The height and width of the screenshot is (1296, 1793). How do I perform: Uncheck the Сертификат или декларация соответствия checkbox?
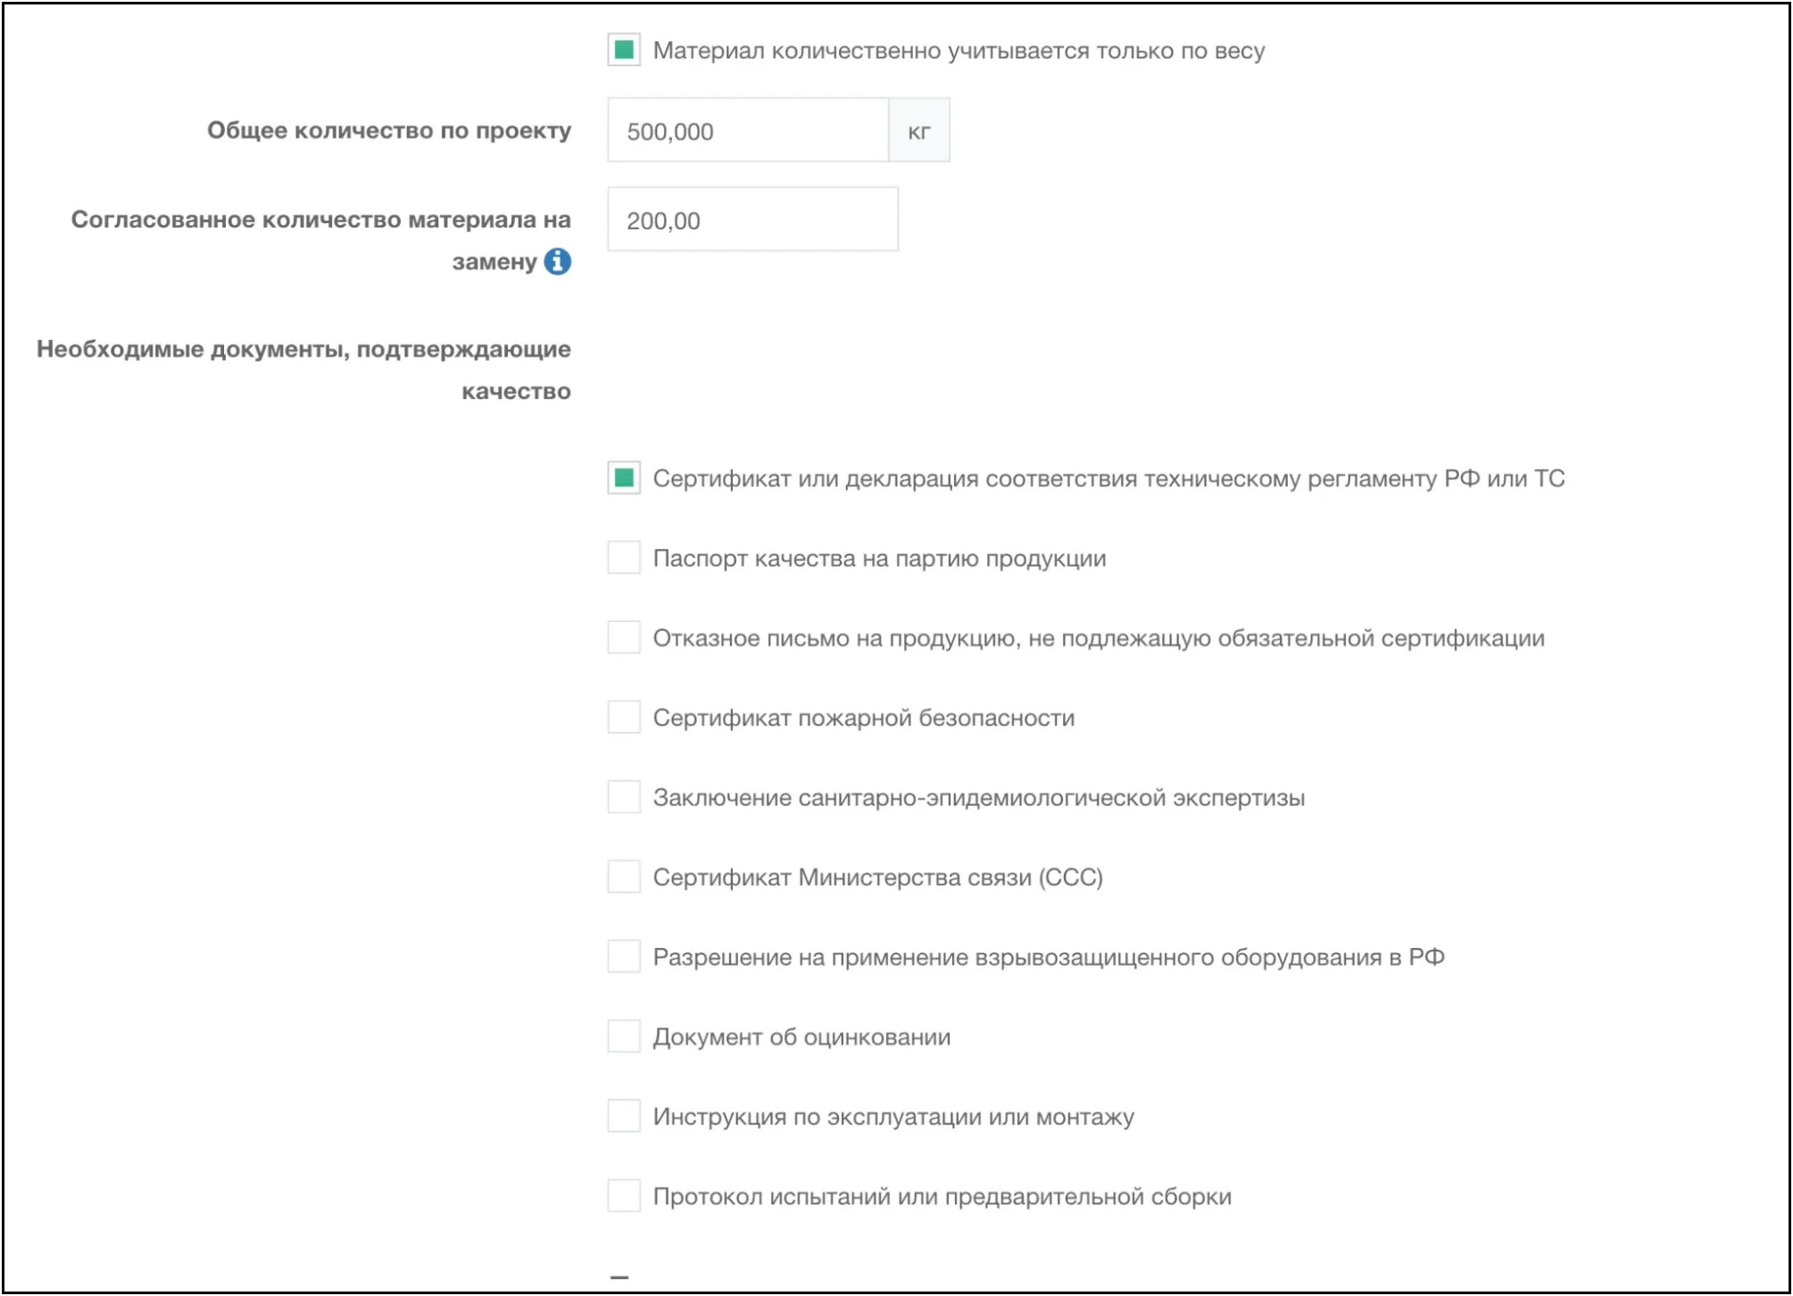(x=624, y=478)
